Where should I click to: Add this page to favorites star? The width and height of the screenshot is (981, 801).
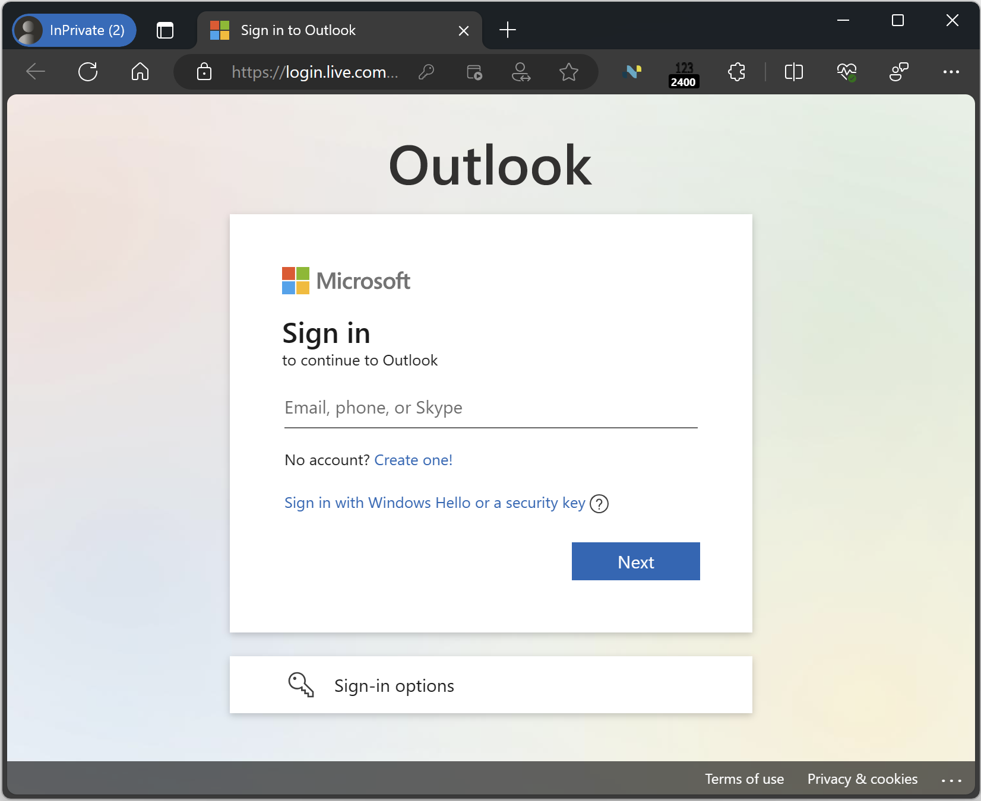(x=569, y=72)
